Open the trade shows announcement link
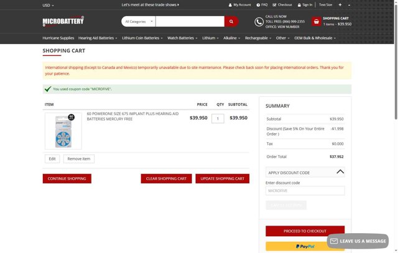Screen dimensions: 398x253 click(150, 5)
